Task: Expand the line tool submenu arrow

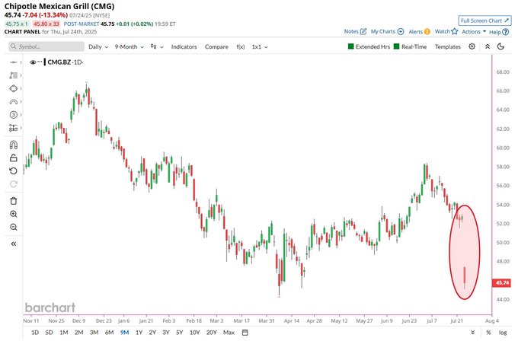Action: click(21, 62)
